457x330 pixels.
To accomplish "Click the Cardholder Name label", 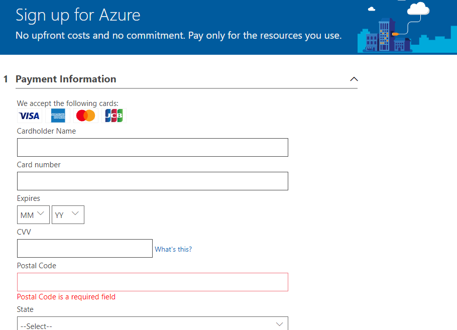I will point(46,131).
